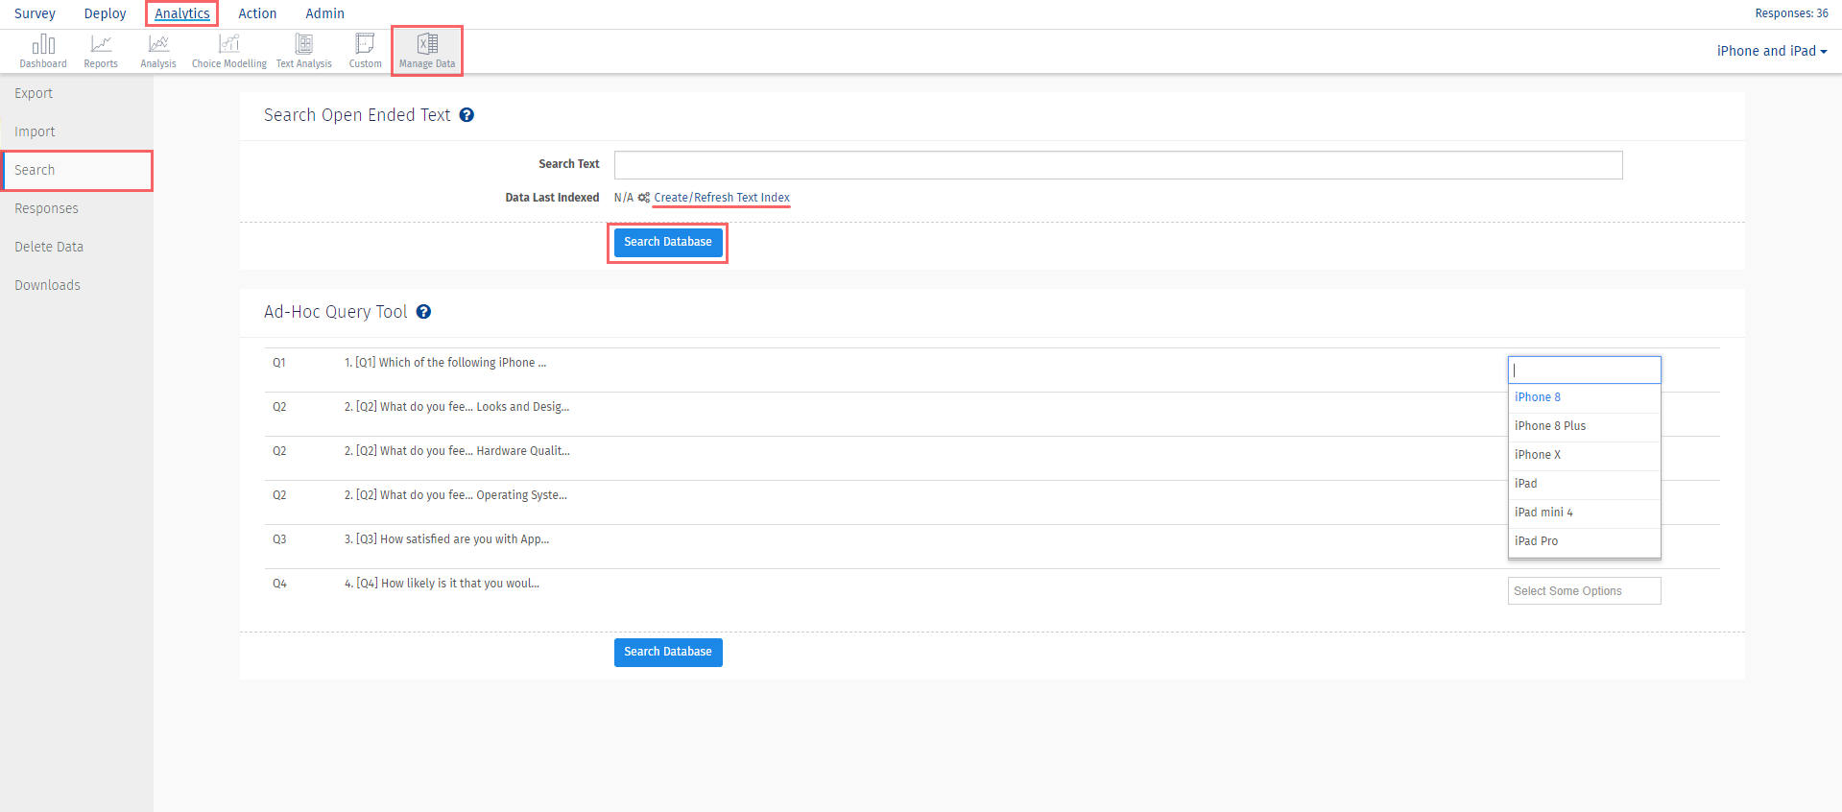The image size is (1842, 812).
Task: Click the Create/Refresh Text Index link
Action: (722, 198)
